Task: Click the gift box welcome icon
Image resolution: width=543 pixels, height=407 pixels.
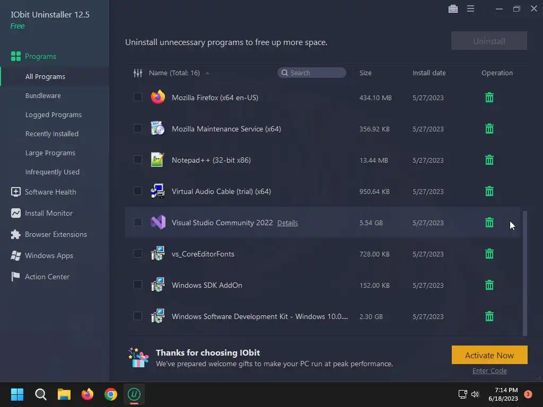Action: pyautogui.click(x=138, y=358)
